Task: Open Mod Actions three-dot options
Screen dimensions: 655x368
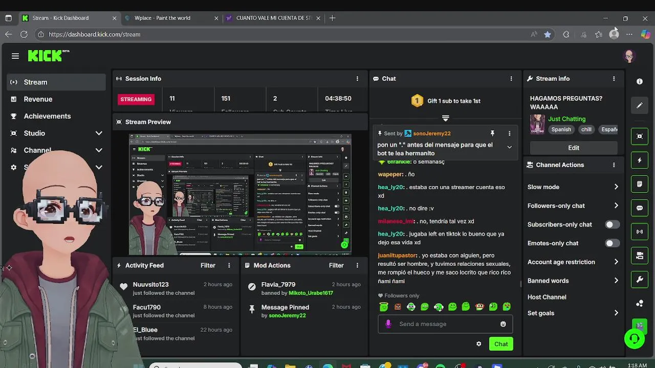Action: pyautogui.click(x=357, y=265)
